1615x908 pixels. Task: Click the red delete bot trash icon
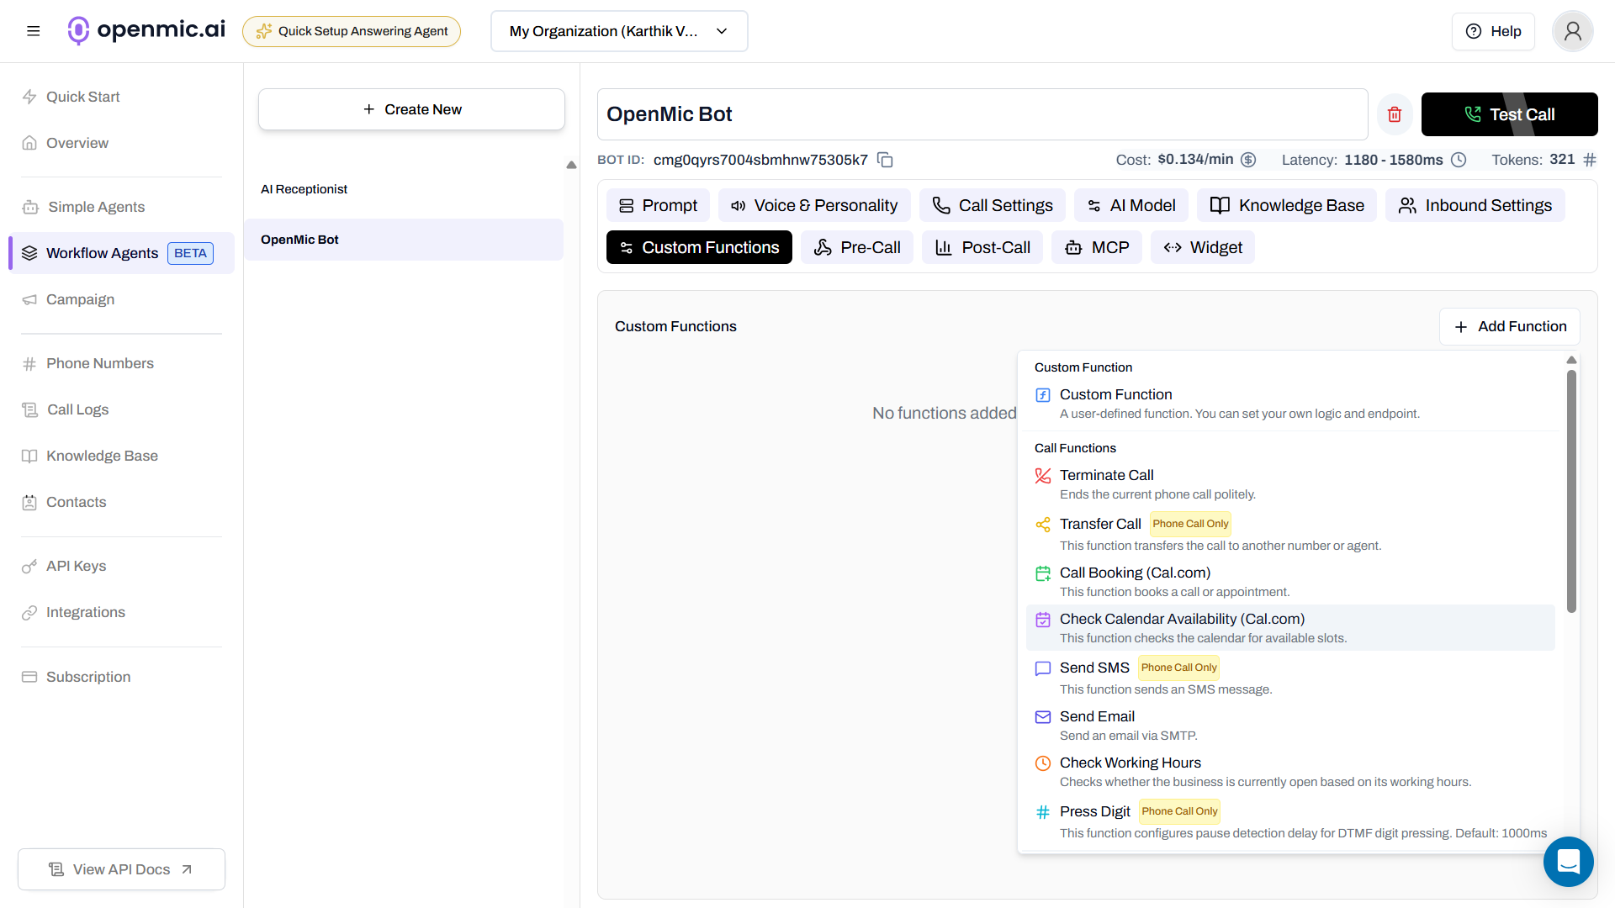pos(1395,114)
